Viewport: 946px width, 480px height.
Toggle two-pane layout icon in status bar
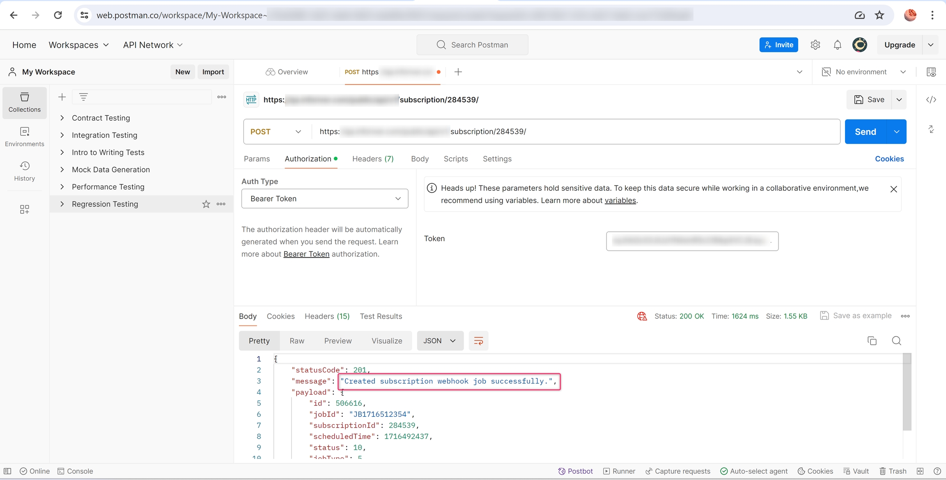pyautogui.click(x=920, y=471)
